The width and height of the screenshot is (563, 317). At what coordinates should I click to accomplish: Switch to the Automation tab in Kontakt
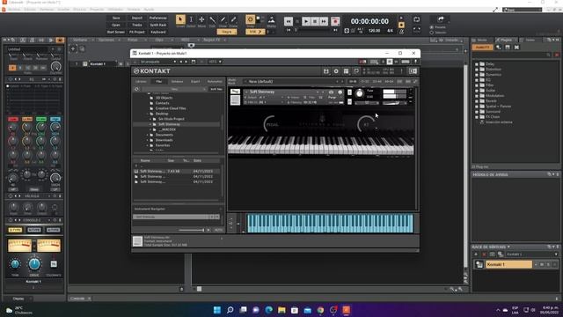tap(215, 82)
